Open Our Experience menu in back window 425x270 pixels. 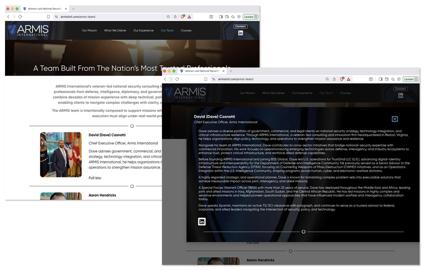tap(143, 30)
